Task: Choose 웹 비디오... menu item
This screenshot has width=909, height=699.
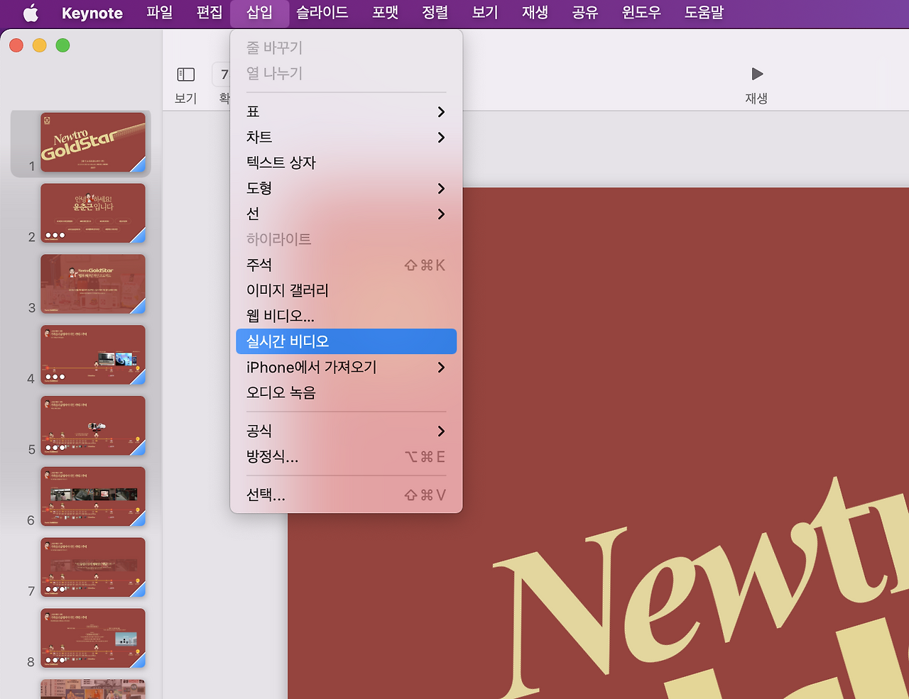Action: click(281, 315)
